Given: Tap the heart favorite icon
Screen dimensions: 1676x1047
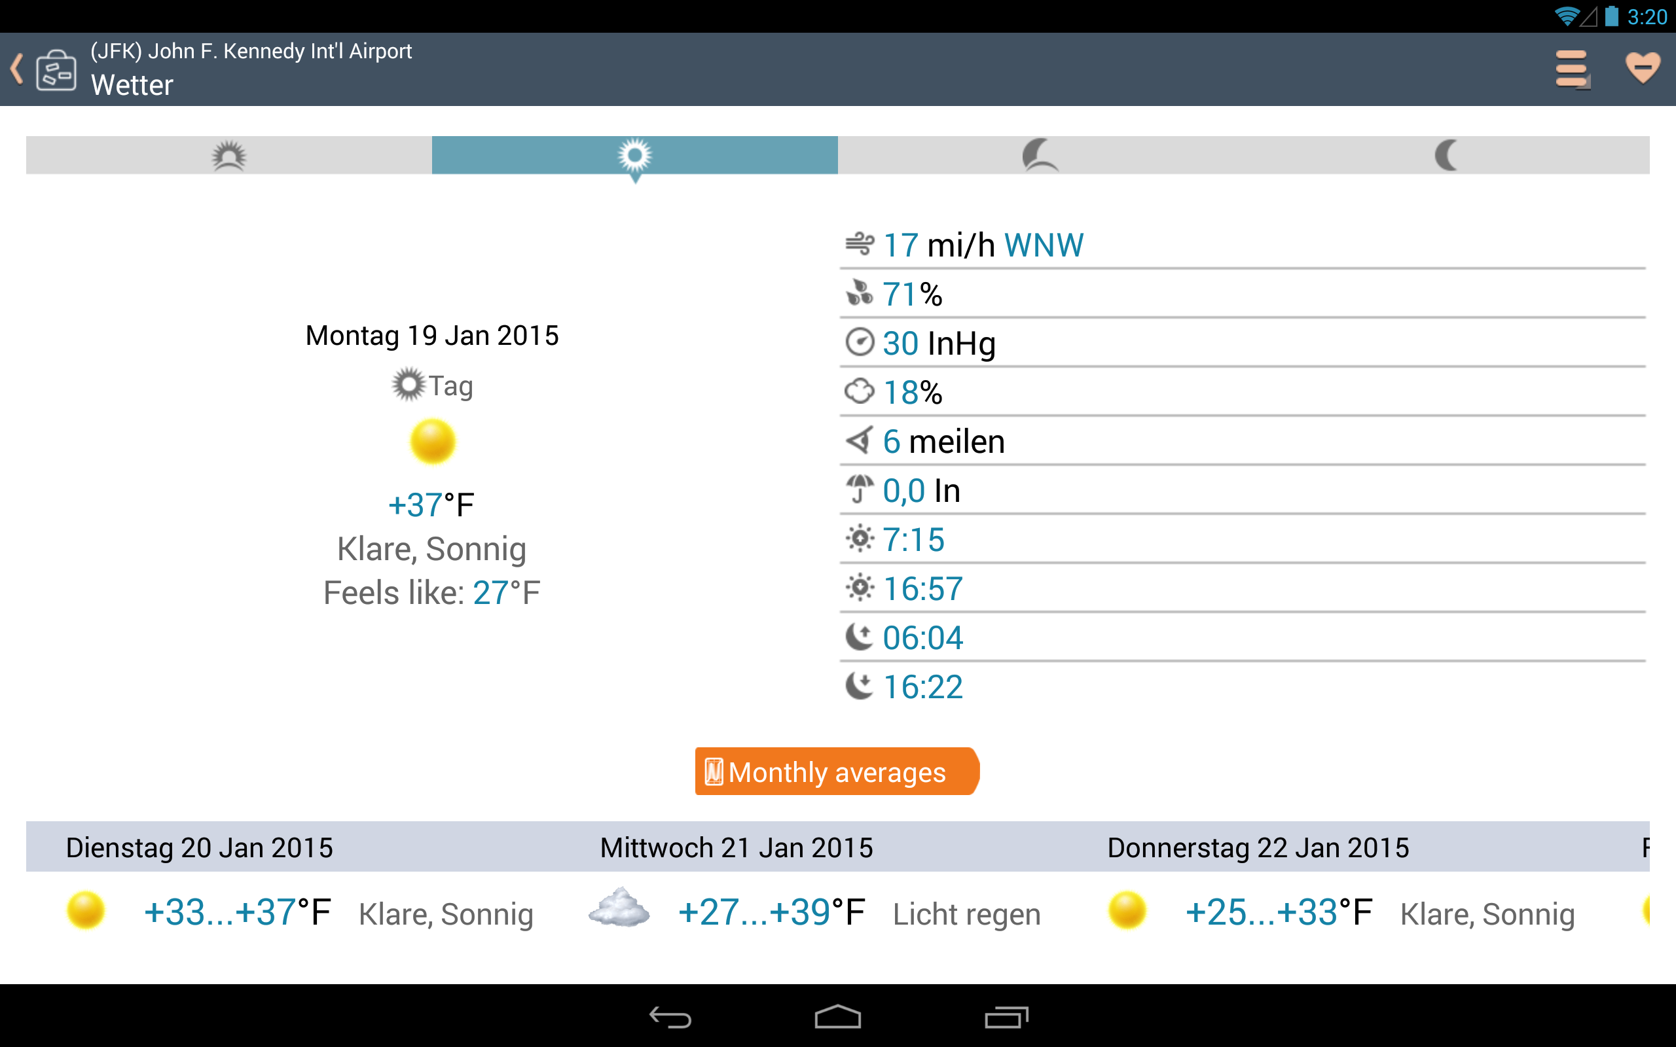Looking at the screenshot, I should pyautogui.click(x=1642, y=68).
